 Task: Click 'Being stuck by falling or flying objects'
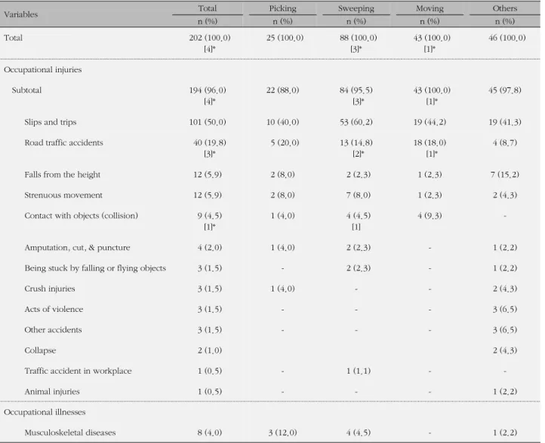(x=95, y=268)
